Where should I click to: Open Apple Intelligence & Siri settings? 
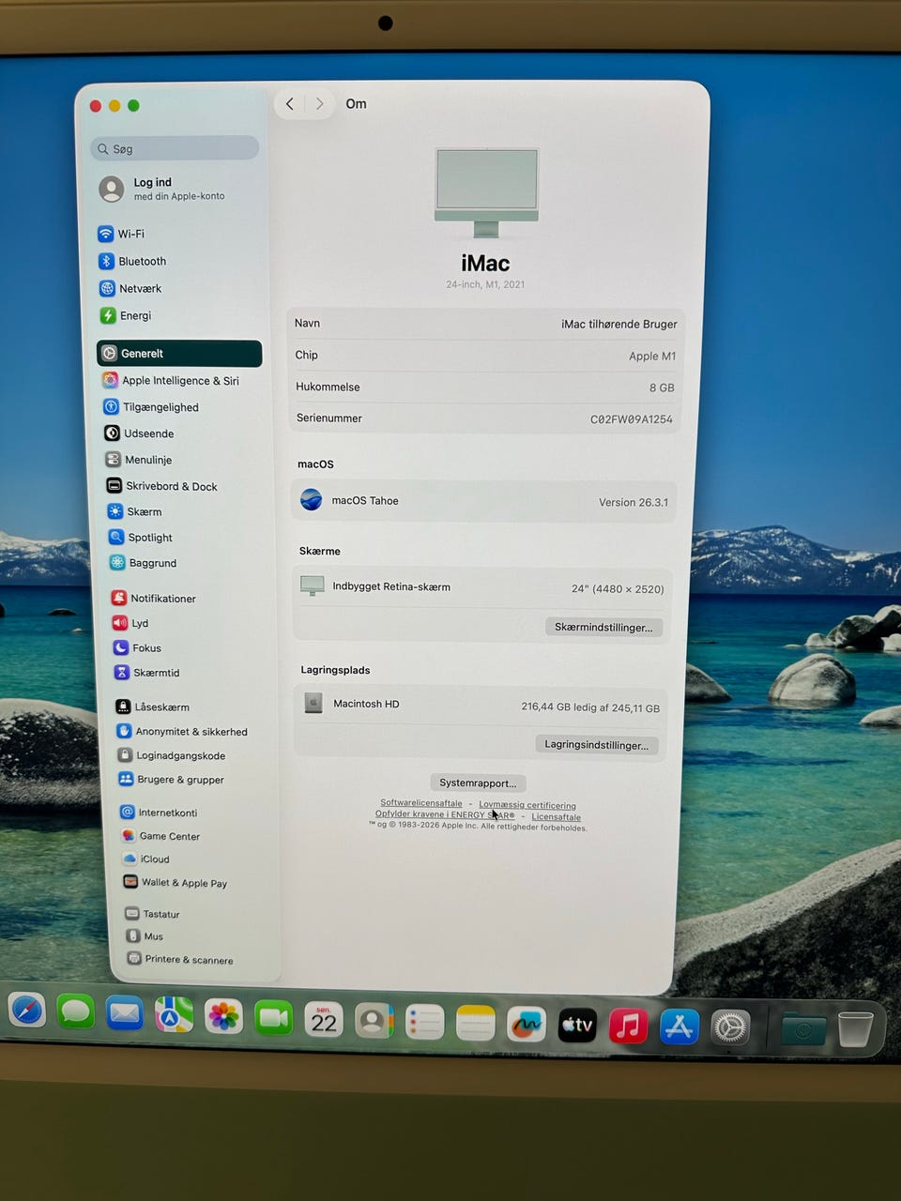pyautogui.click(x=171, y=380)
